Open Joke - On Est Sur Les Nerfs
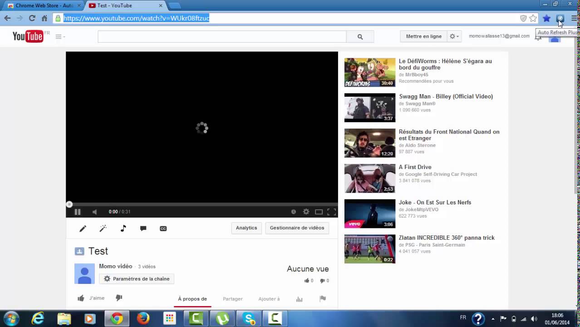This screenshot has width=580, height=327. [x=435, y=202]
